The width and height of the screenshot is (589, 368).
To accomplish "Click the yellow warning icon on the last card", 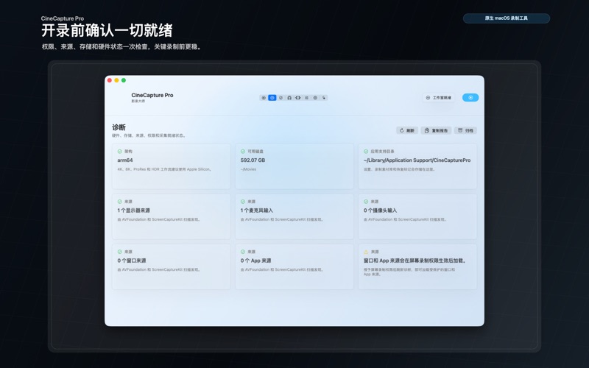I will [366, 252].
